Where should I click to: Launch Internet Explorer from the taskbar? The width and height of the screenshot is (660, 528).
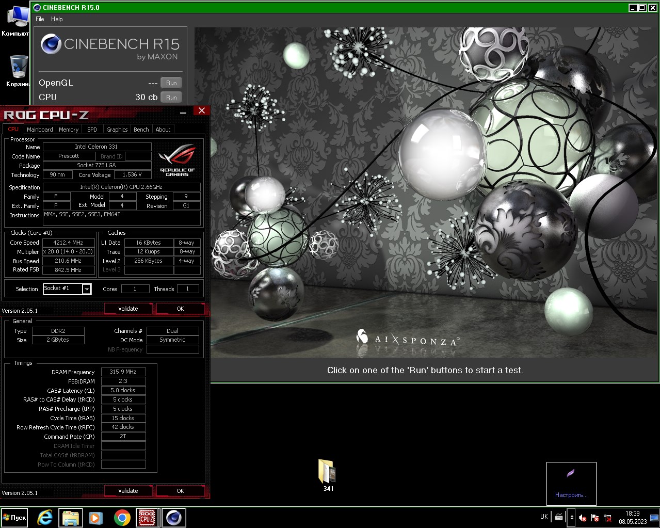[x=45, y=518]
